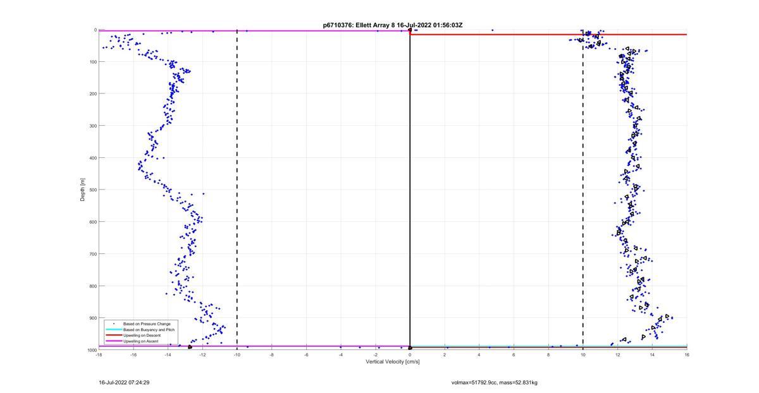759x393 pixels.
Task: Click dark red line sample in legend
Action: (113, 336)
